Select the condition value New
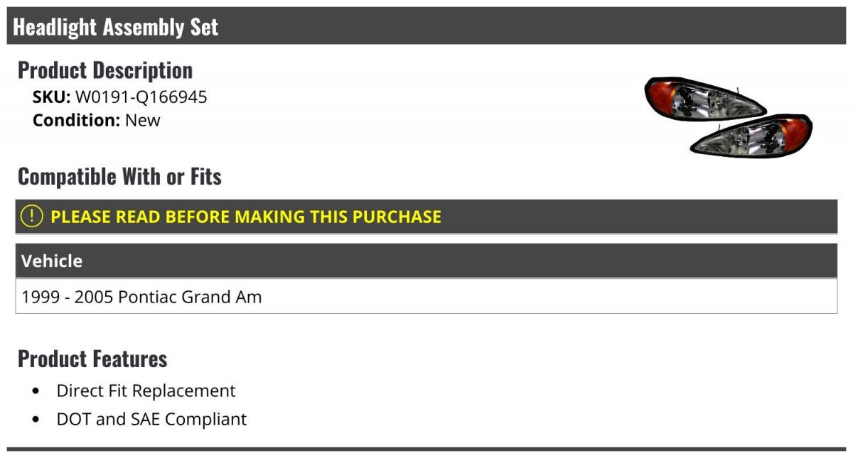 pos(143,120)
